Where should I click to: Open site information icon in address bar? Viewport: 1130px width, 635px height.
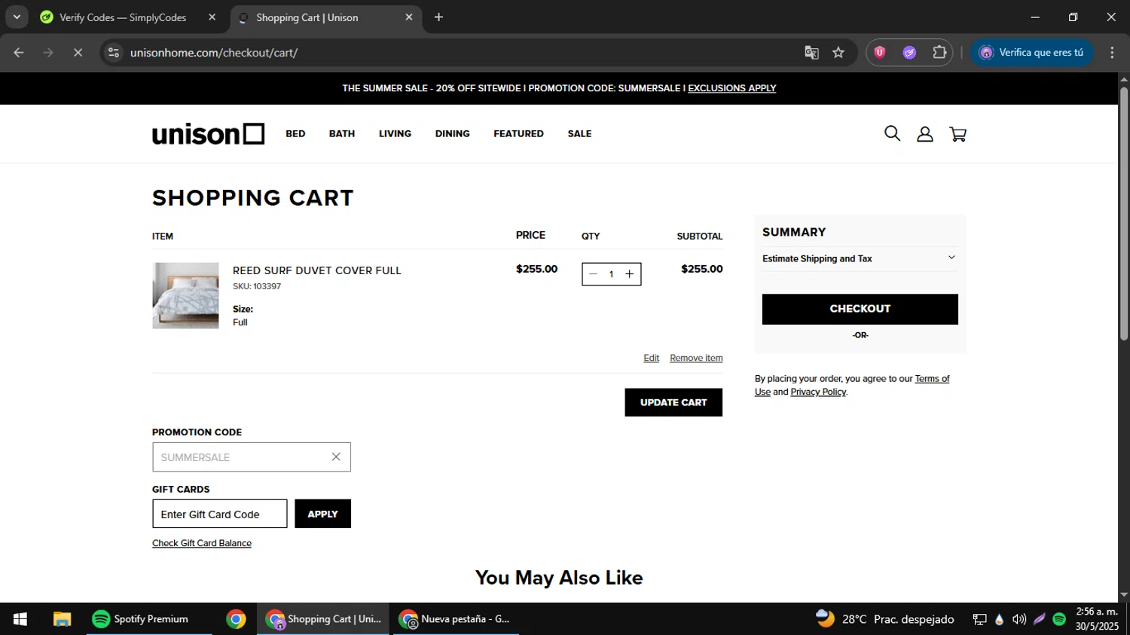tap(114, 53)
